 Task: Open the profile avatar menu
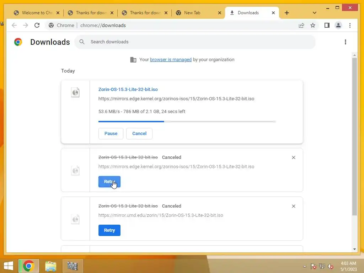338,25
